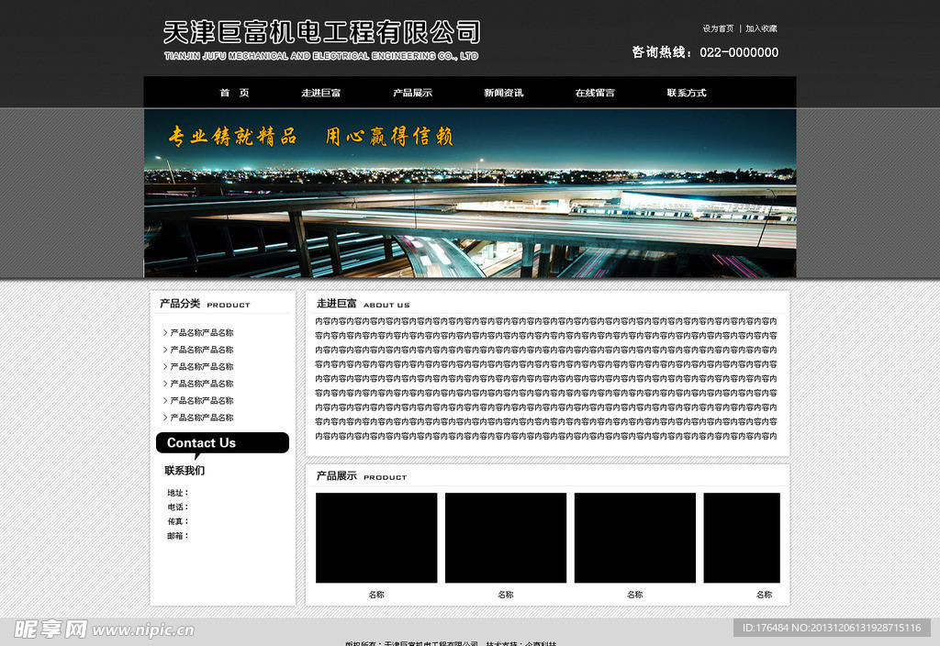Open the 走进巨富 navigation menu item
Screen dimensions: 940x646
click(x=320, y=93)
